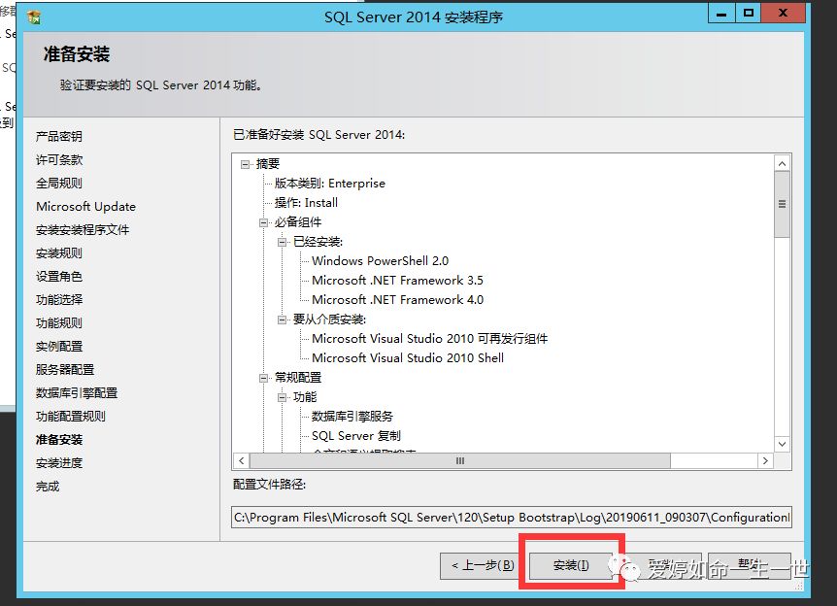The image size is (837, 606).
Task: Click 全局规则 step in sidebar
Action: tap(58, 184)
